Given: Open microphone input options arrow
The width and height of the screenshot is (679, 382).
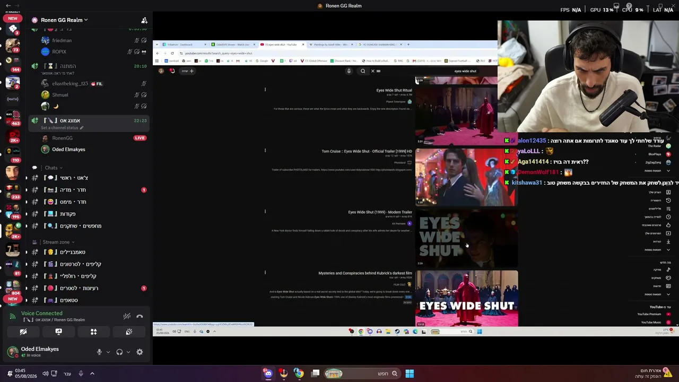Looking at the screenshot, I should 108,352.
